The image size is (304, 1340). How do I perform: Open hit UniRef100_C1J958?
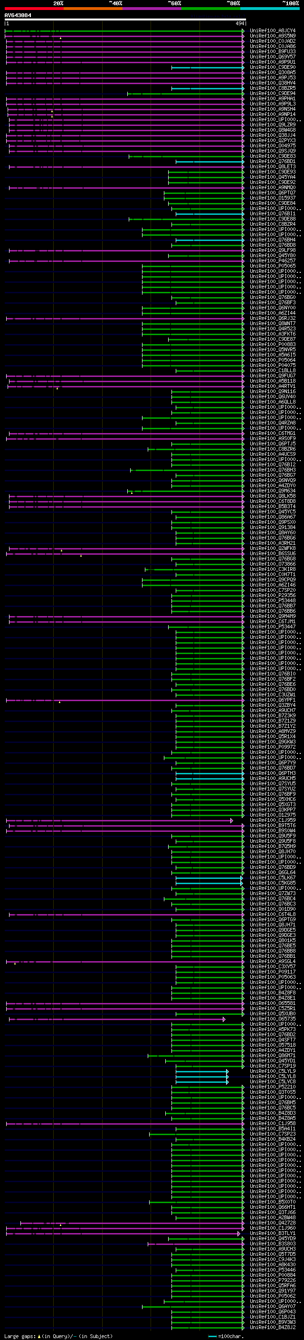point(273,1124)
